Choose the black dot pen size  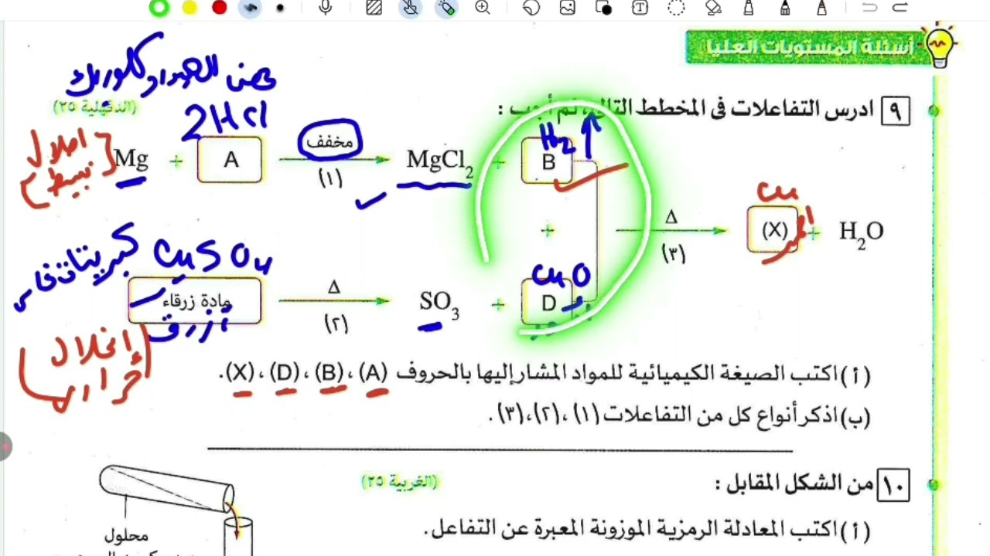pyautogui.click(x=280, y=8)
